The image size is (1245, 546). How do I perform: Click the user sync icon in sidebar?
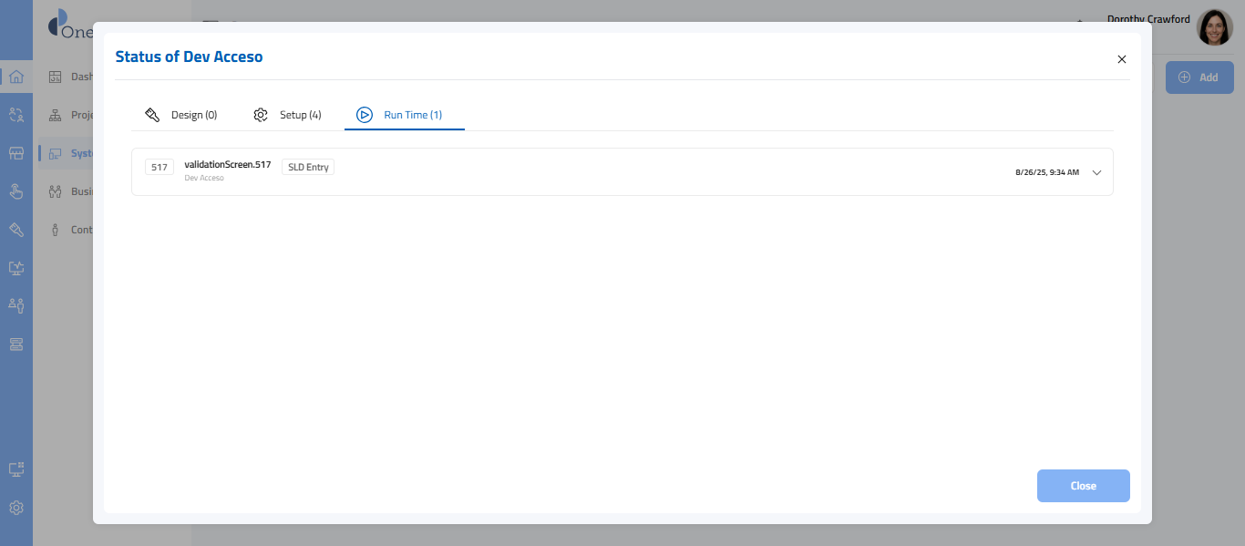point(16,115)
